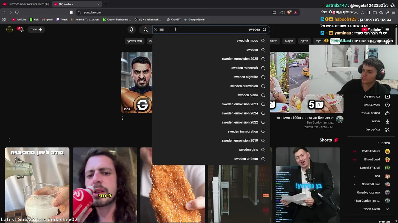Expand 'תוצאות נוספות' to show more subscriptions

pos(372,209)
